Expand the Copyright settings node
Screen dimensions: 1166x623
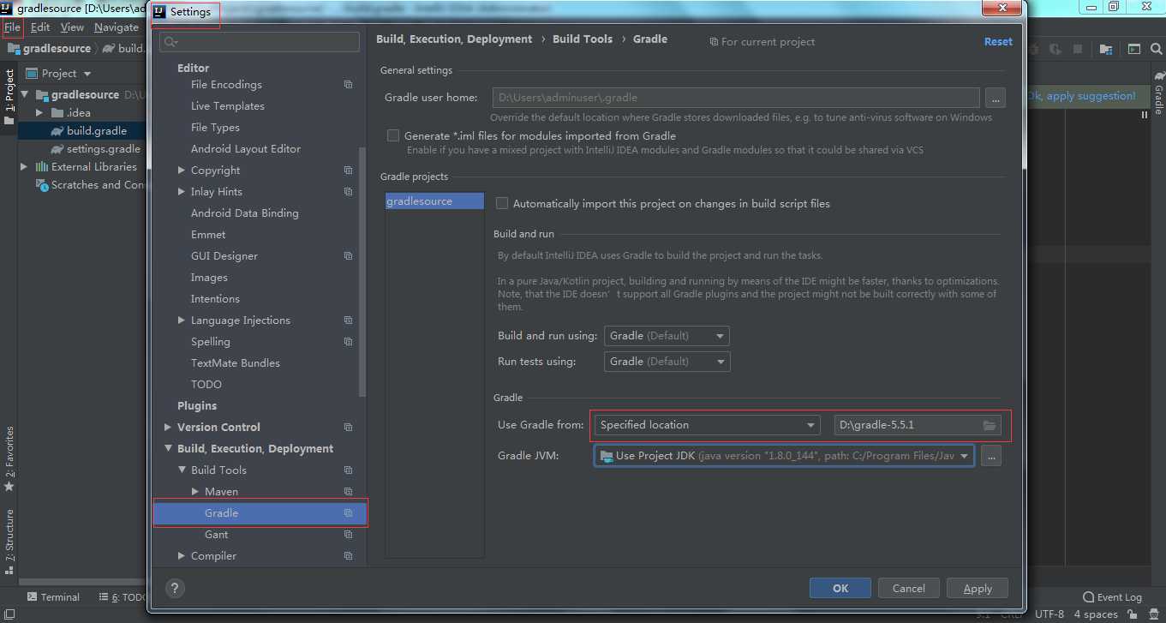click(x=182, y=171)
